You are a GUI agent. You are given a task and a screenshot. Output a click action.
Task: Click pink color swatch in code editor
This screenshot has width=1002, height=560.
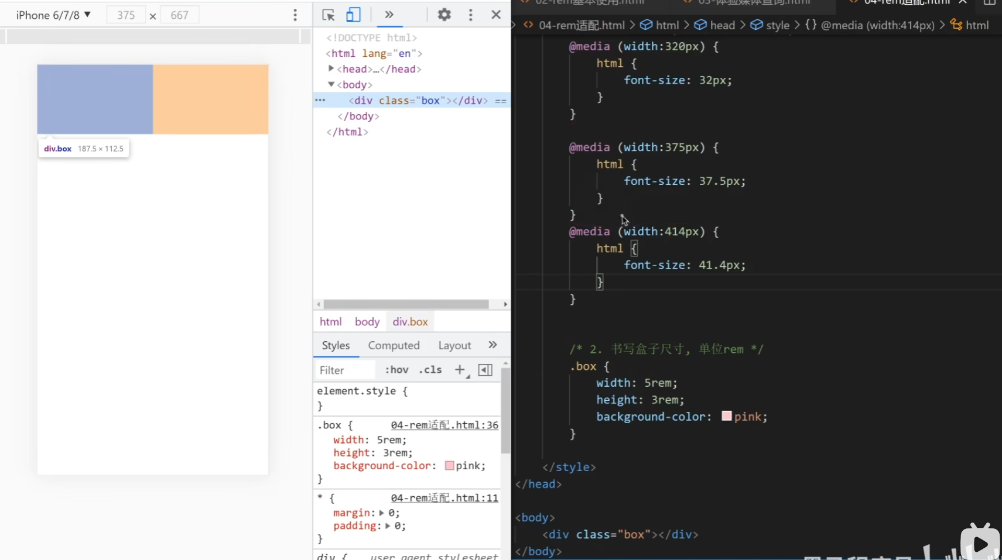click(727, 416)
